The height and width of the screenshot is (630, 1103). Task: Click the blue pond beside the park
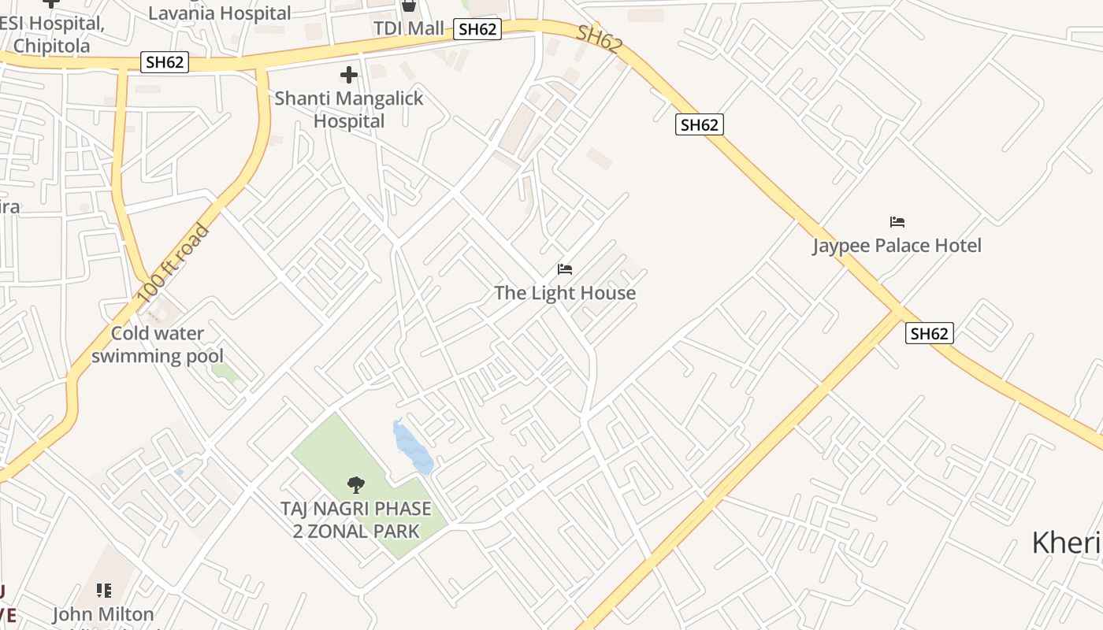pos(413,447)
